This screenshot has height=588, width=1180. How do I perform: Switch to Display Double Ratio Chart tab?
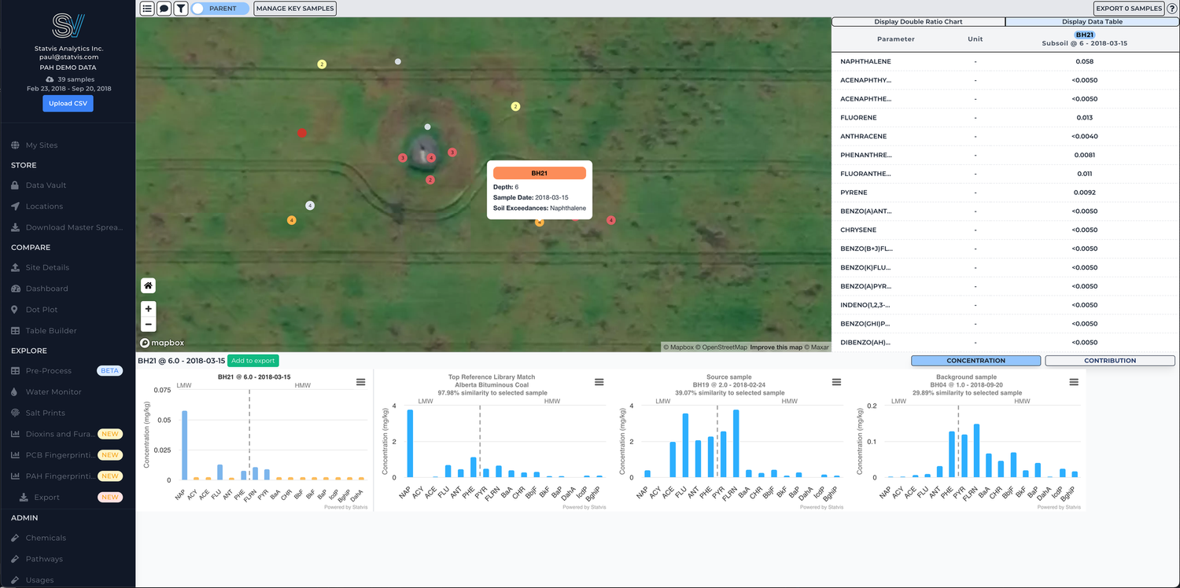click(x=918, y=21)
